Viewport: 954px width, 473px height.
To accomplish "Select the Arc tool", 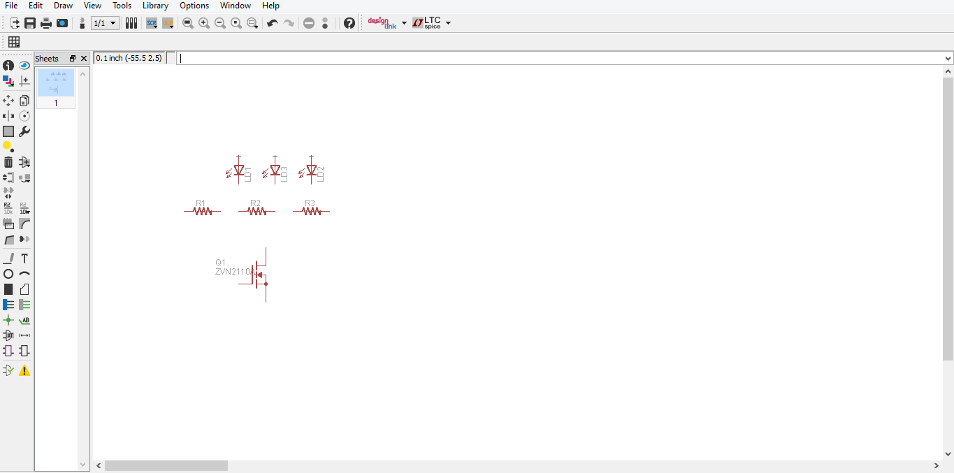I will point(24,274).
